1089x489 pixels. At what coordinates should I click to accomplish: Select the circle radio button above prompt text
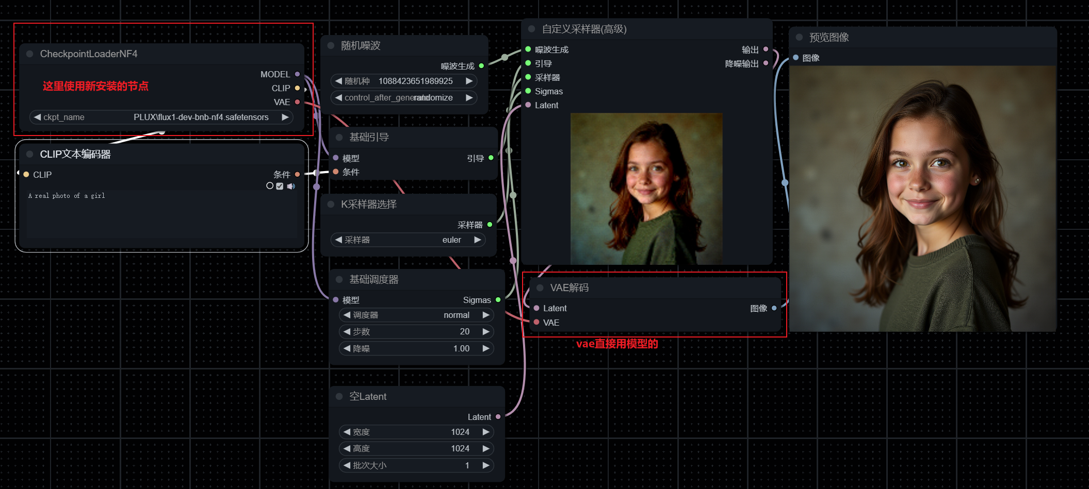[270, 186]
